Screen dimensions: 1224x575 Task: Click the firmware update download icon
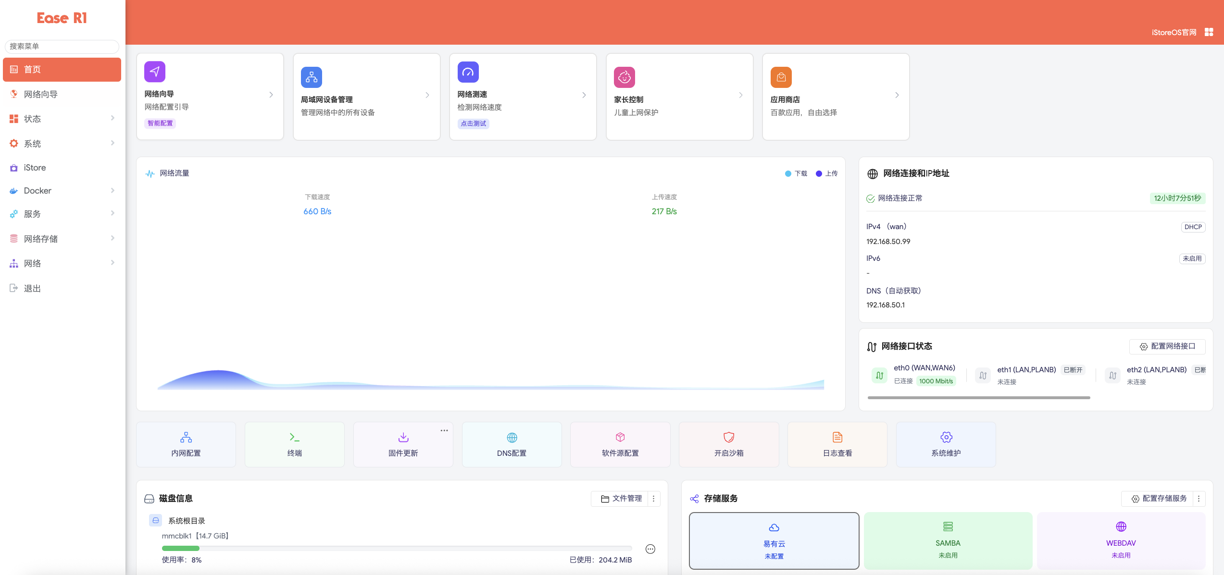click(403, 437)
